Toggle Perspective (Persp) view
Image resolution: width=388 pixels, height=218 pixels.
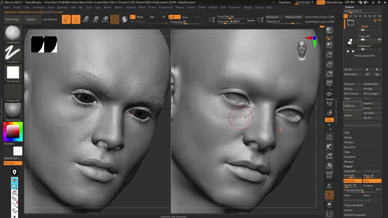(x=329, y=83)
